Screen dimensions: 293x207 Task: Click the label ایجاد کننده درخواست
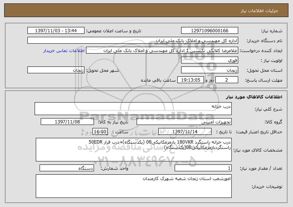pyautogui.click(x=261, y=51)
